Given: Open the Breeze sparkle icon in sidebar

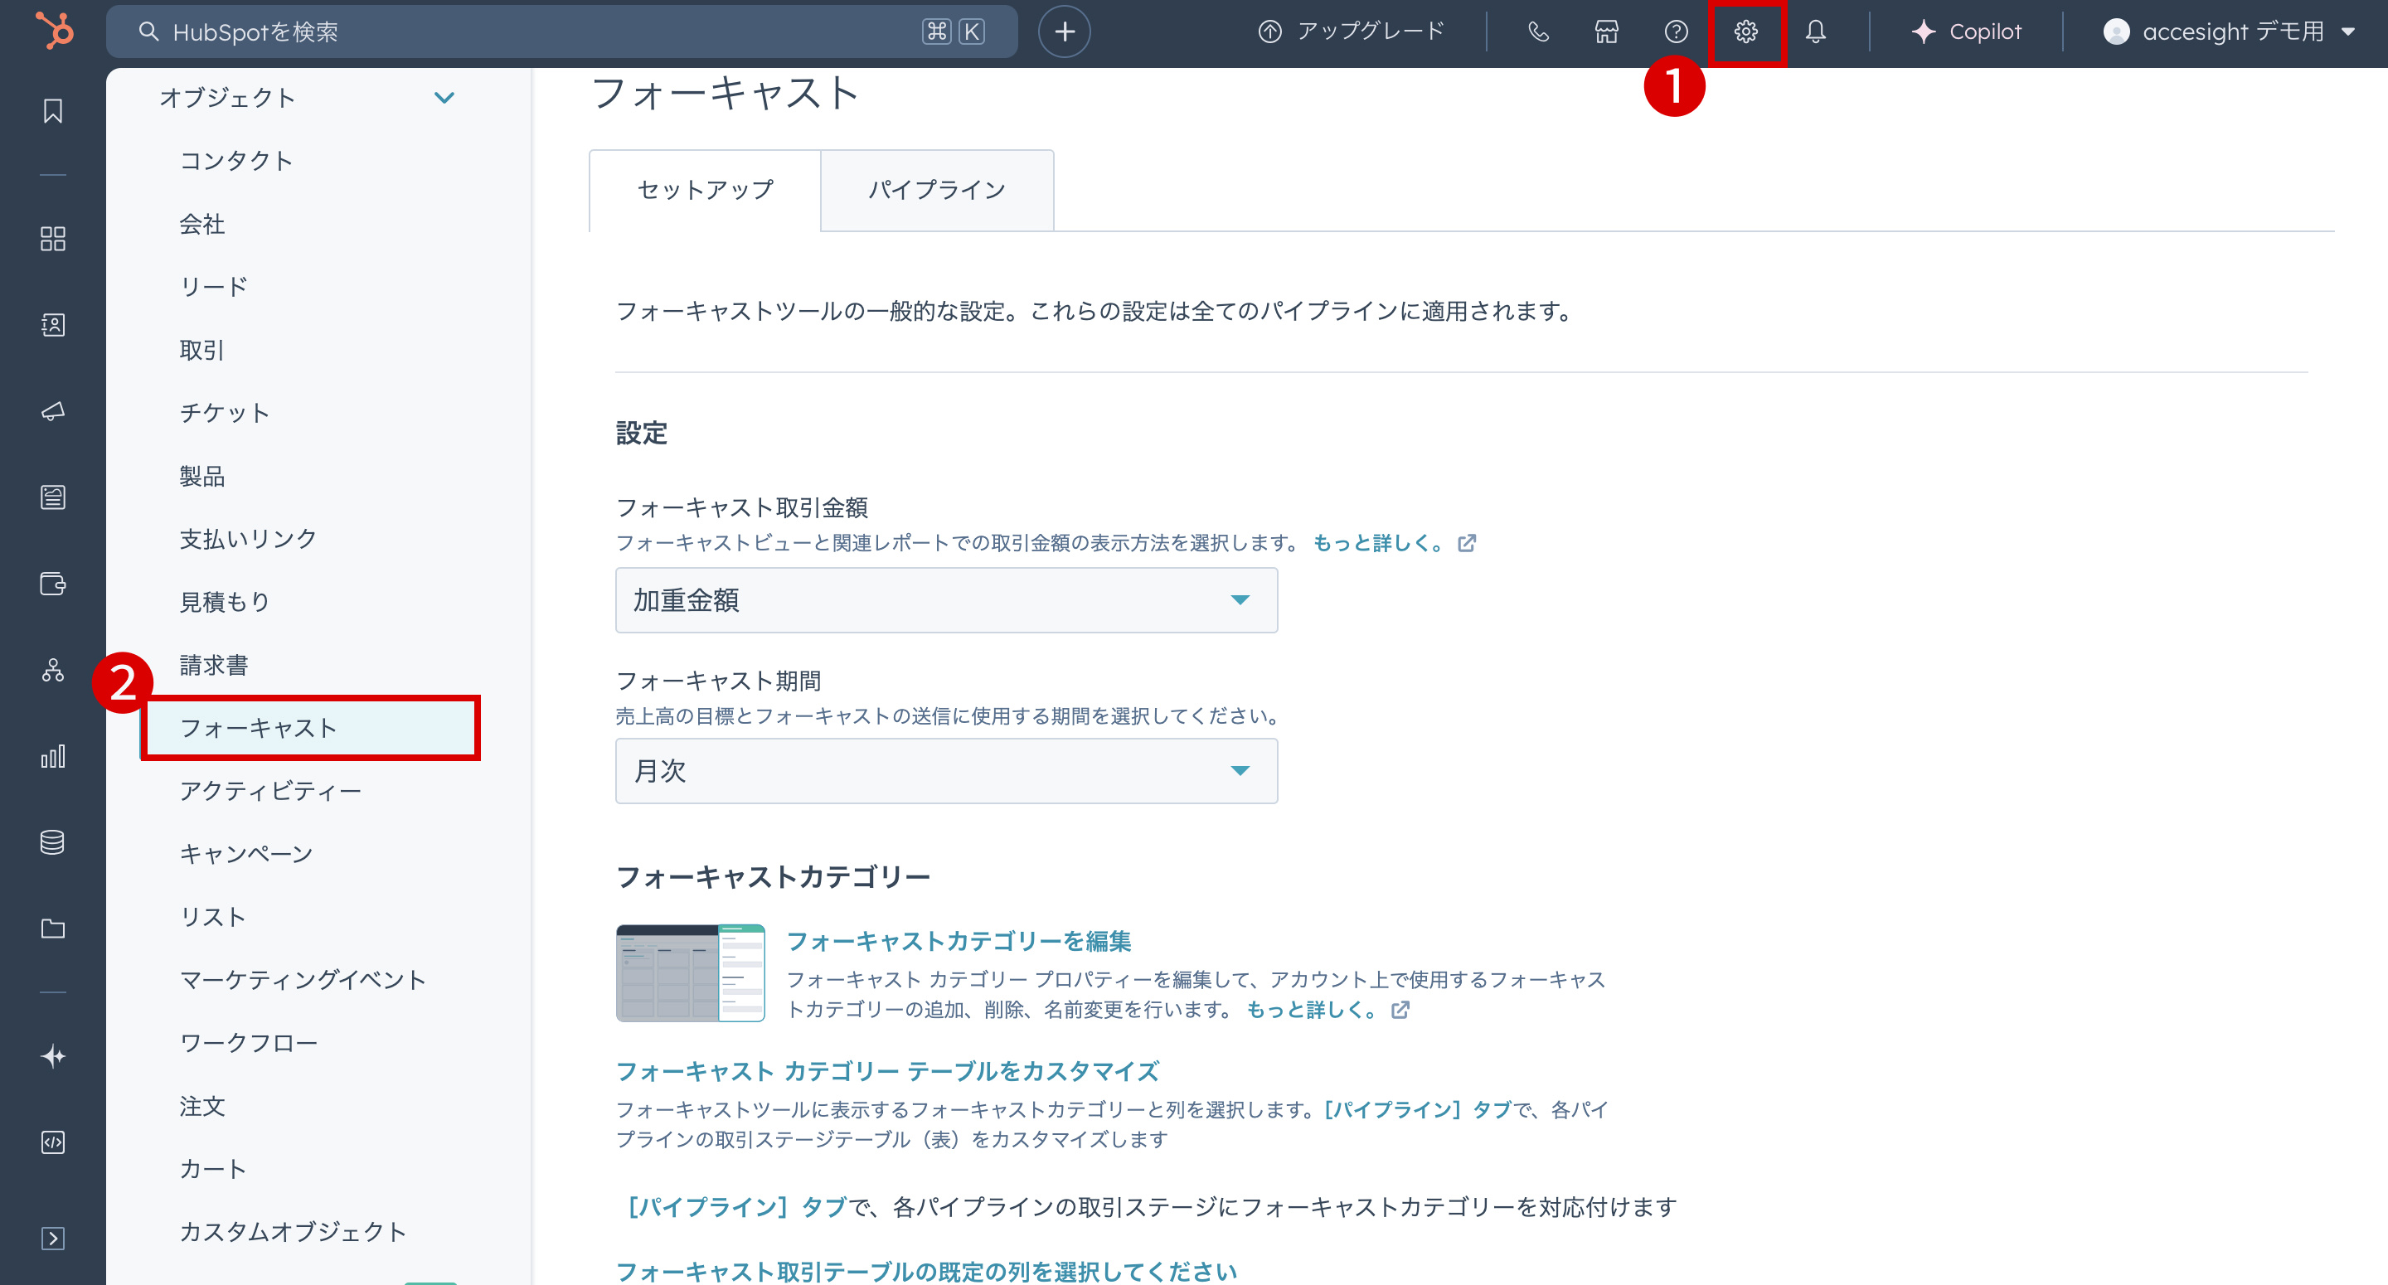Looking at the screenshot, I should pyautogui.click(x=53, y=1056).
